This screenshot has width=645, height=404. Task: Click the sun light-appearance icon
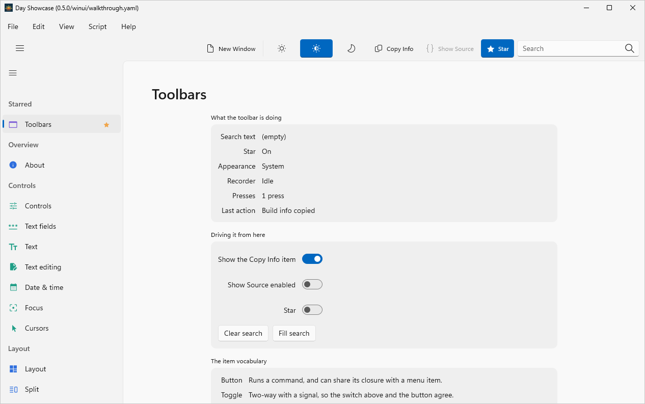282,48
